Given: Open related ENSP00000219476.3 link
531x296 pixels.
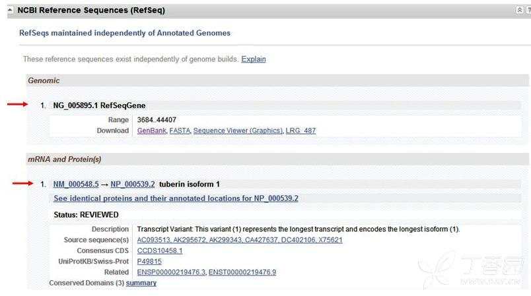Looking at the screenshot, I should coord(171,272).
